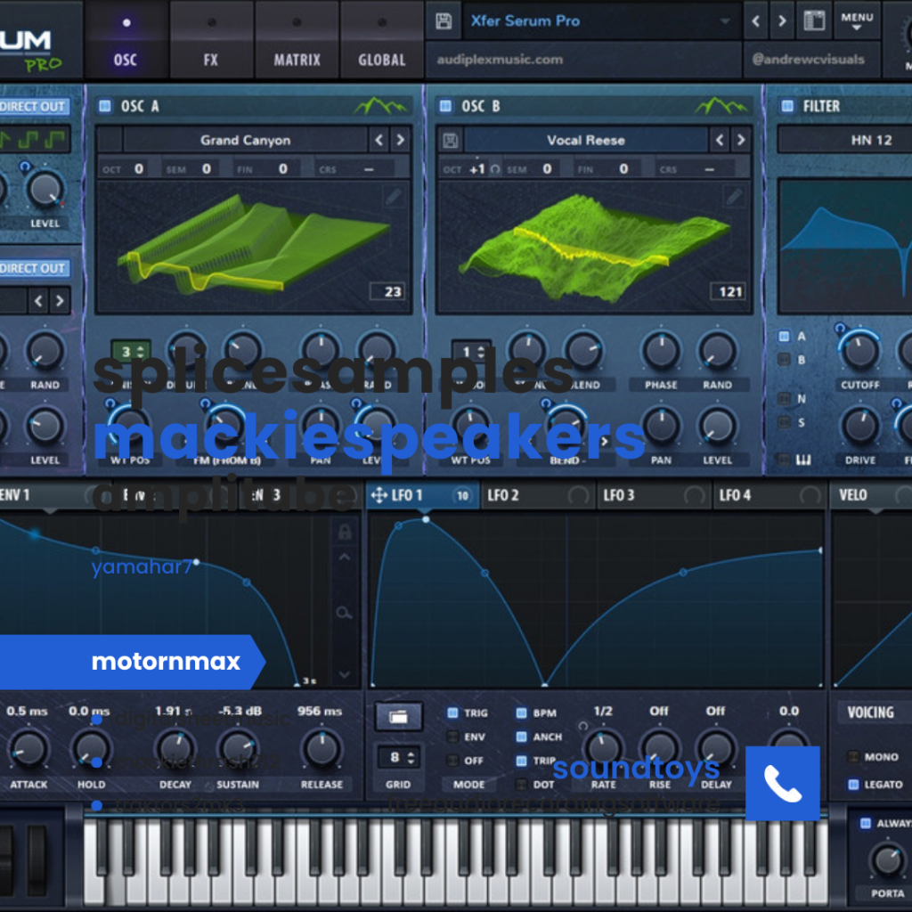The height and width of the screenshot is (912, 912).
Task: Click the upper DIRECT OUT button
Action: click(x=35, y=107)
